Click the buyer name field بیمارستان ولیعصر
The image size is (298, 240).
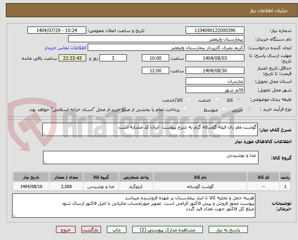tap(156, 39)
